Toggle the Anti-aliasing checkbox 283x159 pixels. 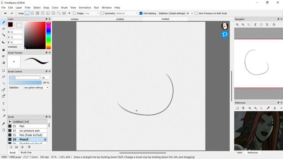point(141,13)
